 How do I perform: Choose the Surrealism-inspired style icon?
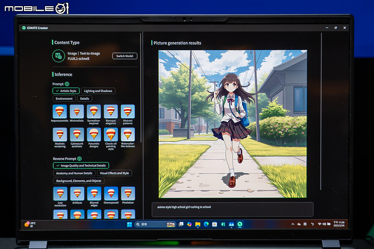(93, 112)
